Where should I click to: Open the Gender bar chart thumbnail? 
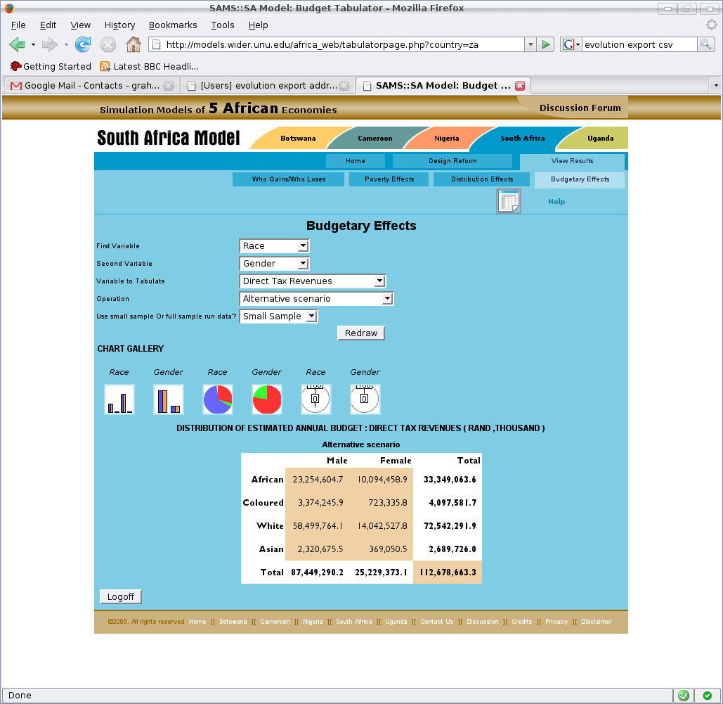168,399
